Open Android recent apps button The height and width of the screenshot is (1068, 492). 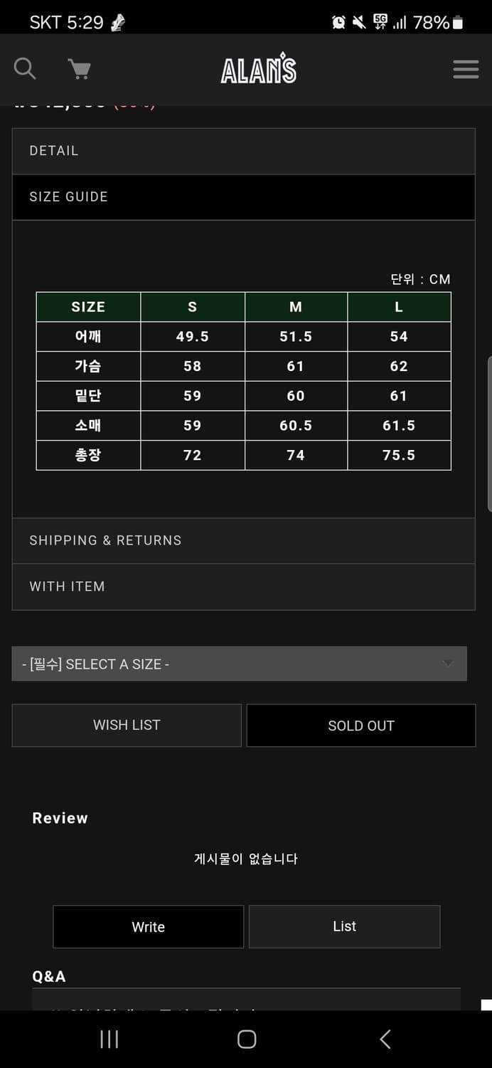[109, 1039]
